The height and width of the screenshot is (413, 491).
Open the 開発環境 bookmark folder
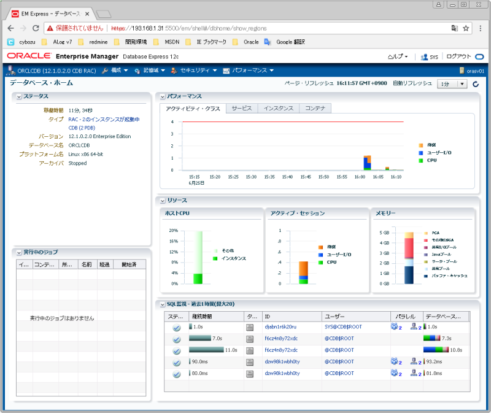pos(130,42)
